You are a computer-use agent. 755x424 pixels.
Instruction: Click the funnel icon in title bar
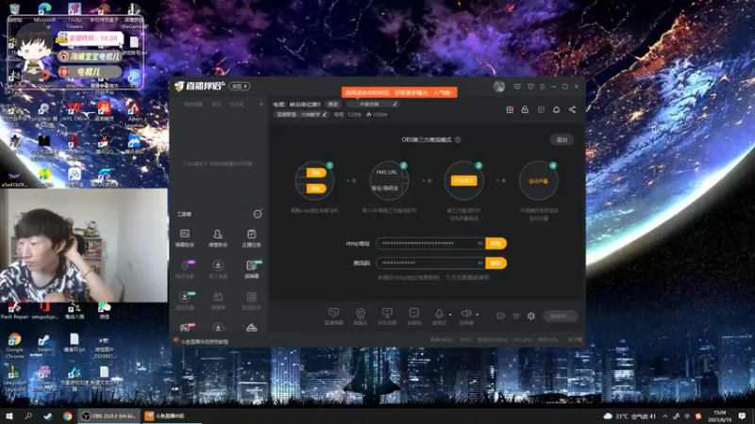click(530, 87)
